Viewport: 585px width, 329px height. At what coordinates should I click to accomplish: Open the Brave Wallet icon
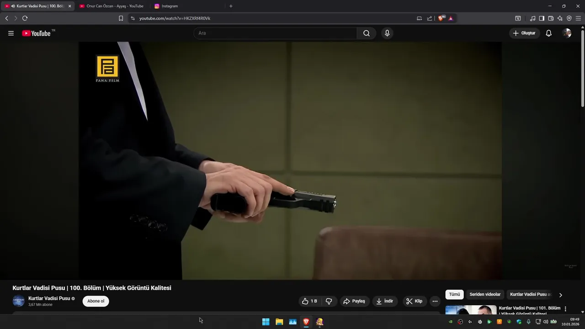click(551, 18)
